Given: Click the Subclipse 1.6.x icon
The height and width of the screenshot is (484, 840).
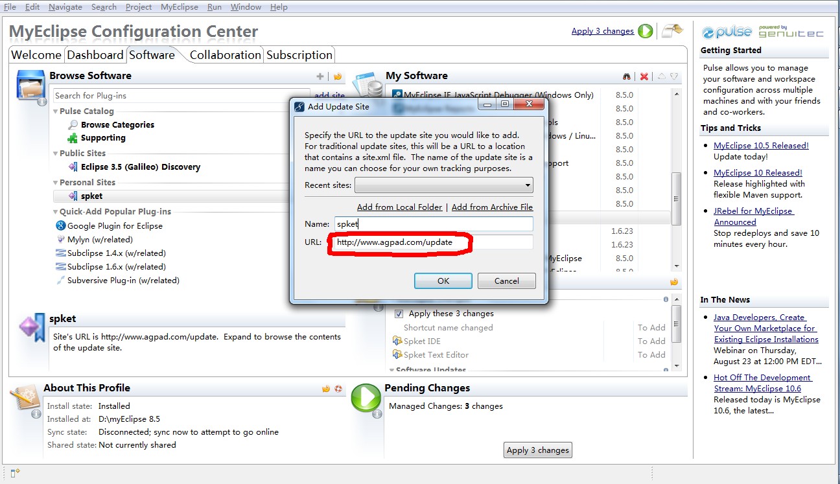Looking at the screenshot, I should click(61, 266).
